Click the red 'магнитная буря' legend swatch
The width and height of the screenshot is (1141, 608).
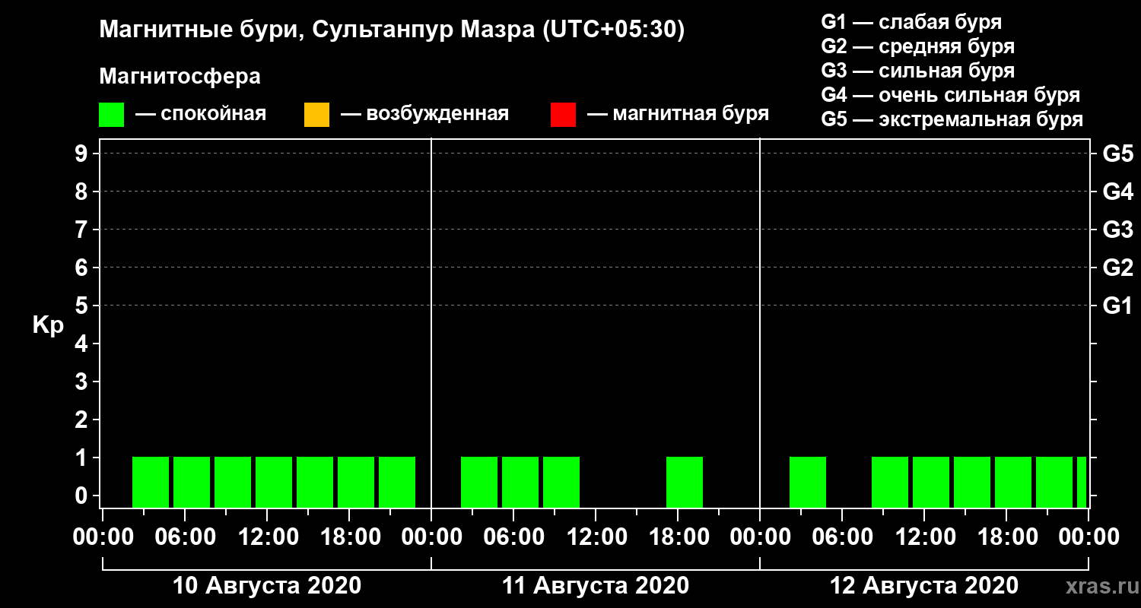pyautogui.click(x=563, y=115)
